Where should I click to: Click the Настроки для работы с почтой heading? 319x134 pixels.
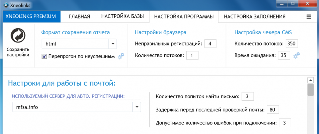click(x=62, y=83)
